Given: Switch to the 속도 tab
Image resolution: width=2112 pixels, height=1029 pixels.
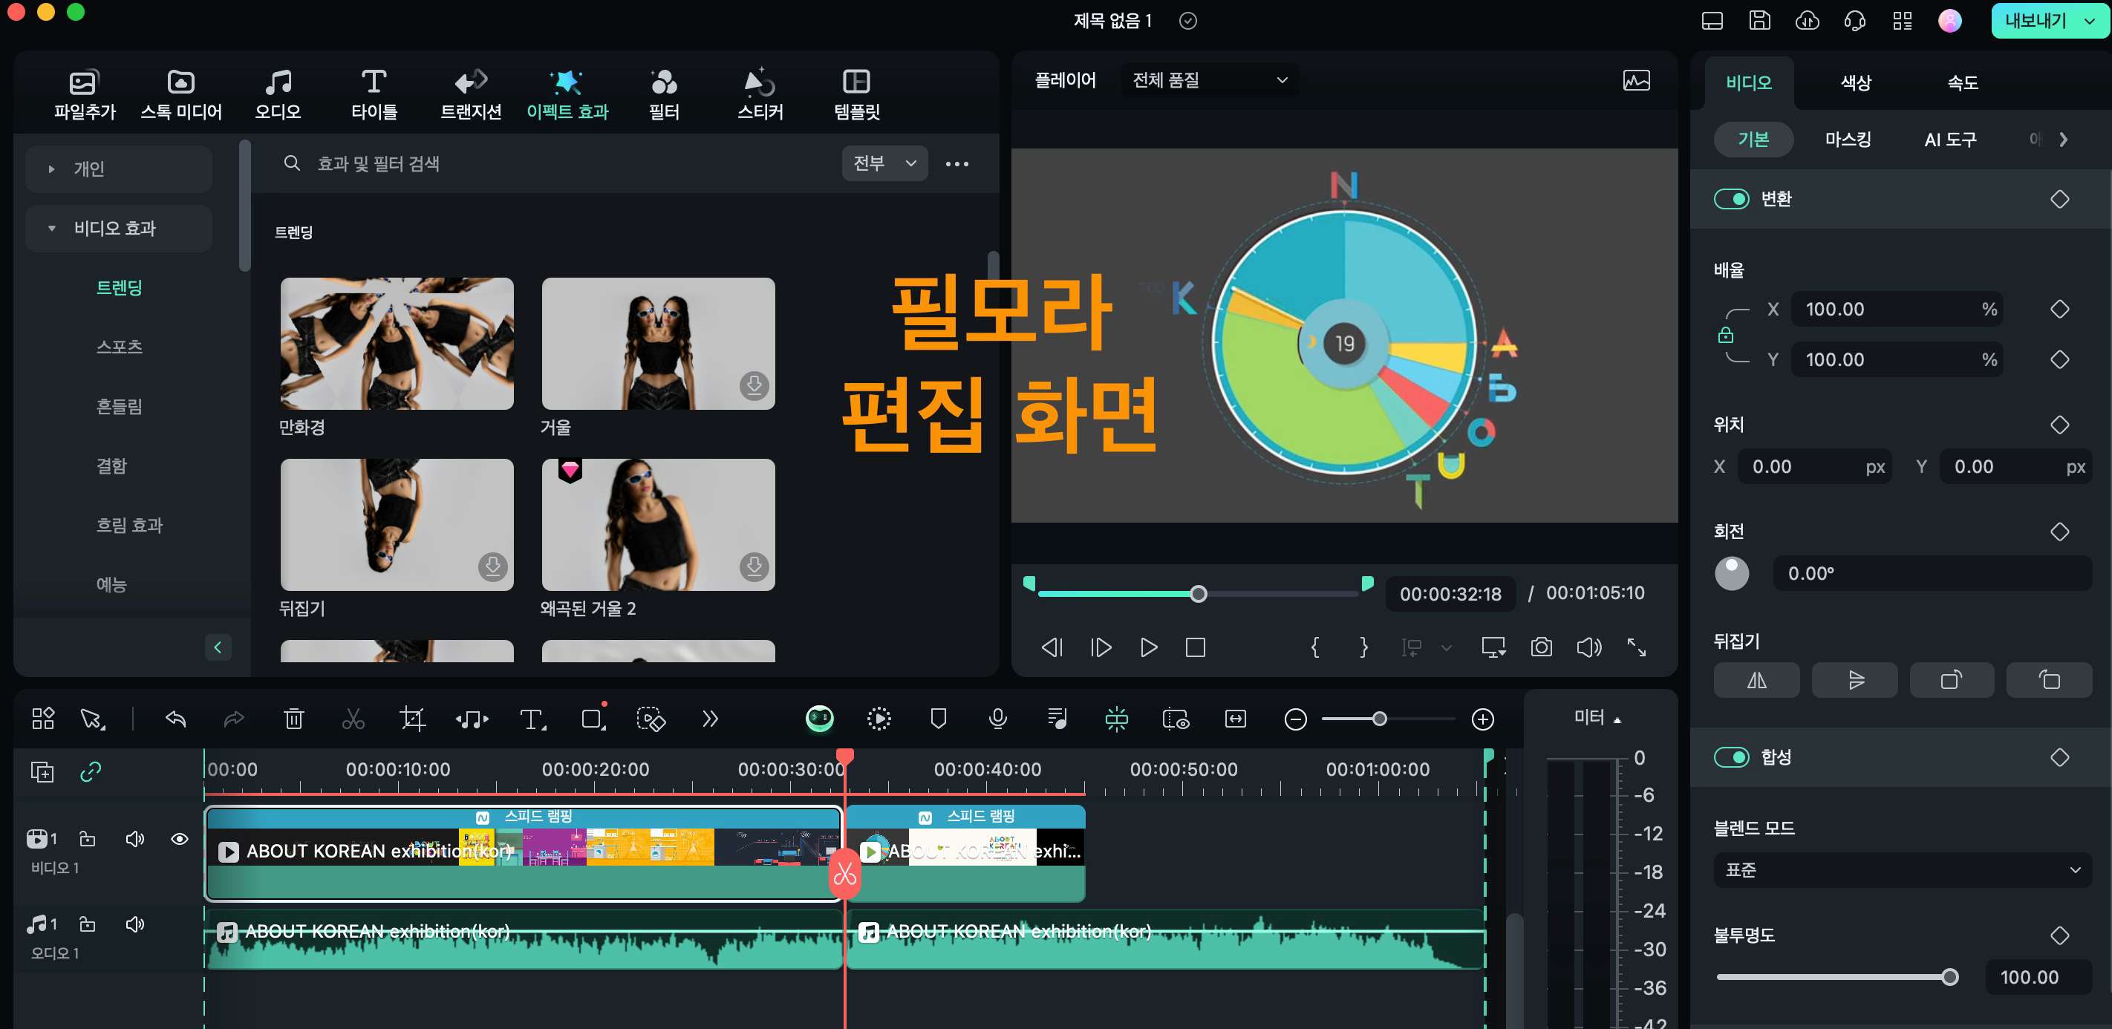Looking at the screenshot, I should (1963, 82).
